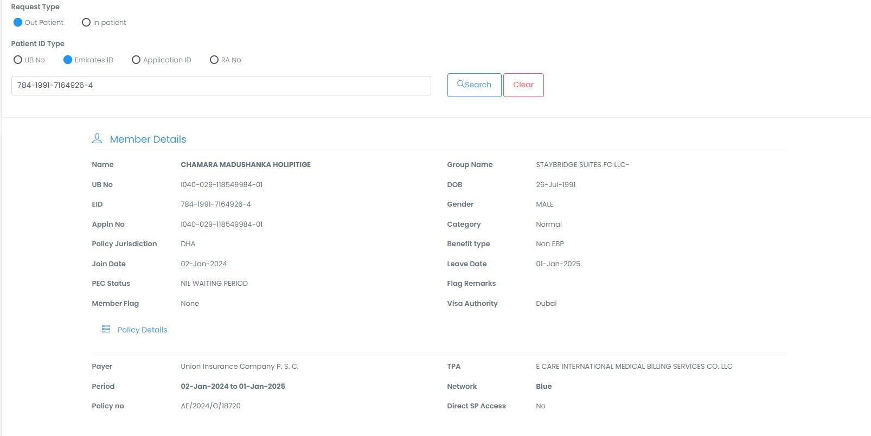Choose UB No as patient ID type

click(x=18, y=60)
